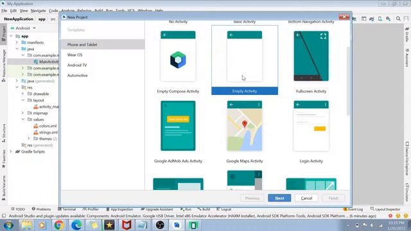
Task: Select colors.xml in project tree
Action: point(45,126)
